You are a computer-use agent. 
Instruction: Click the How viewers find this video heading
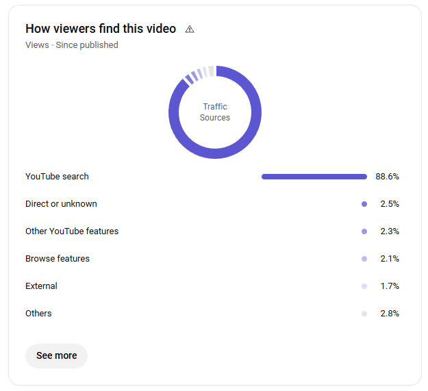click(101, 29)
